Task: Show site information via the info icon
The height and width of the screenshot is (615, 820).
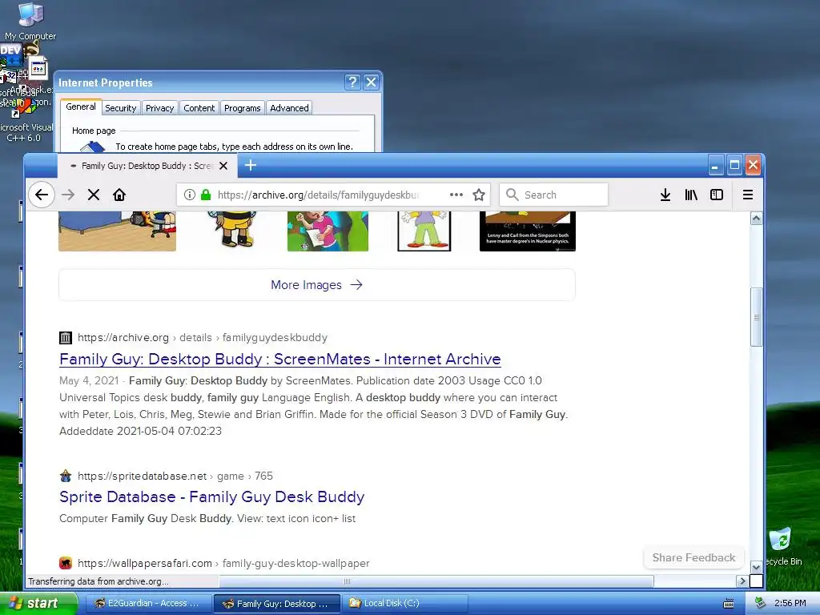Action: click(189, 195)
